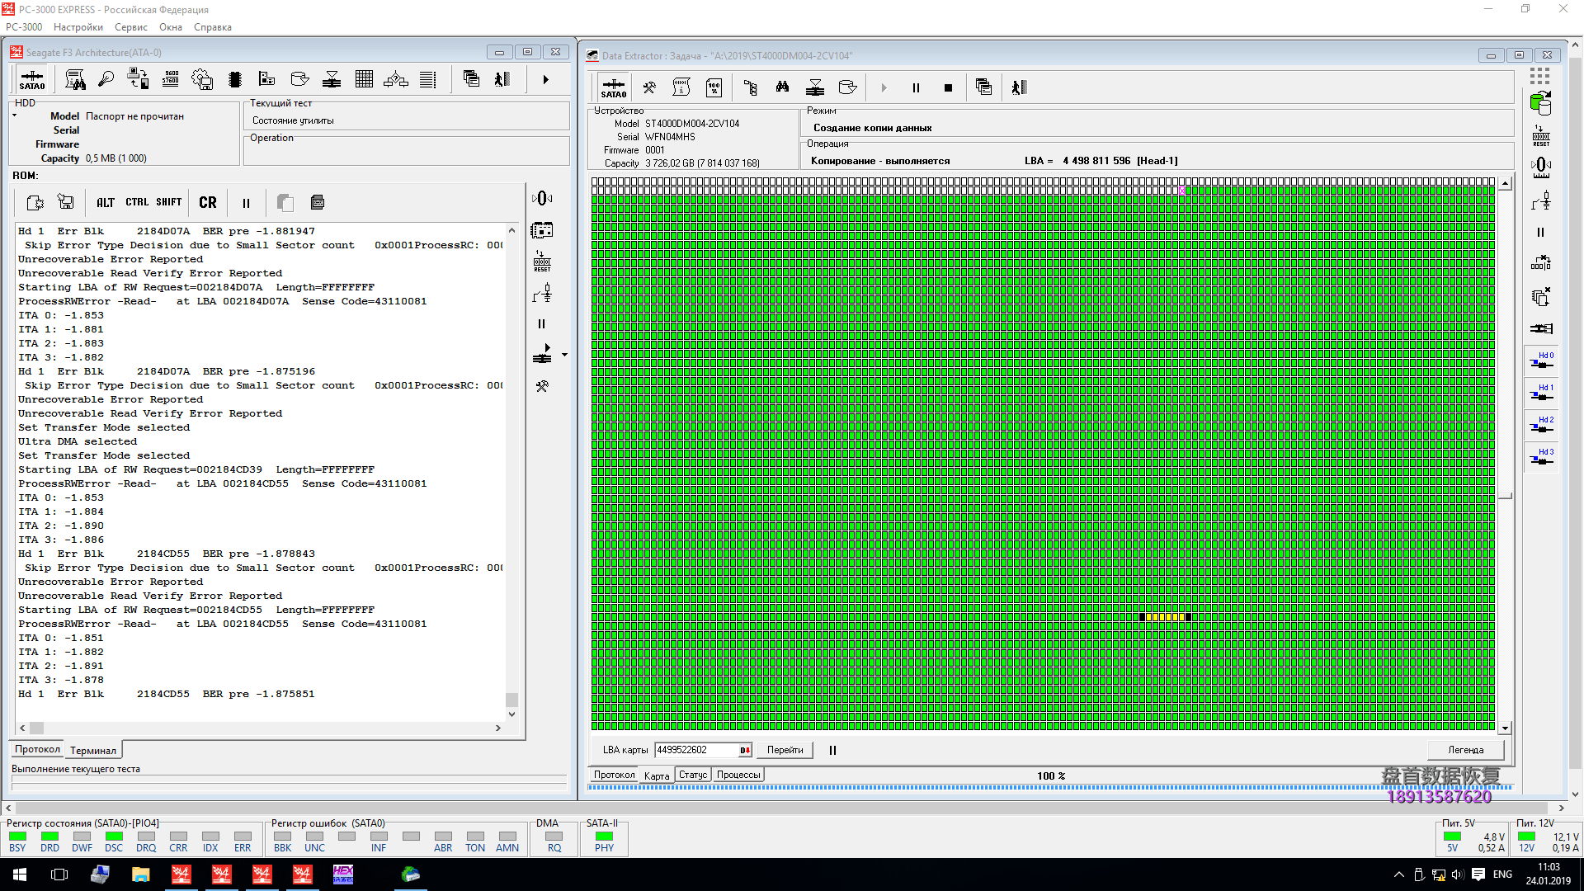Click the 9600/57600 baud rate icon
This screenshot has width=1584, height=891.
point(171,79)
